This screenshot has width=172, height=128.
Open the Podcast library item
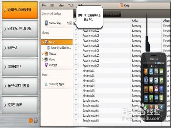(53, 65)
